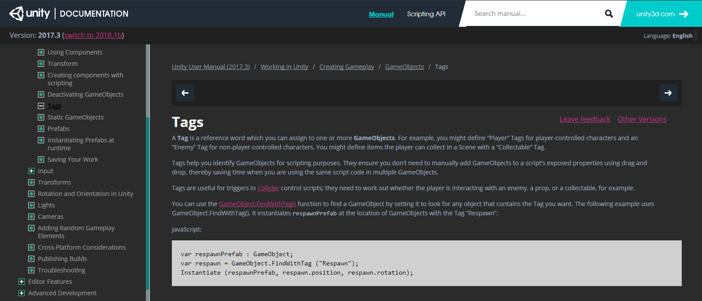Click the arrow icon beside unity3d.com

tap(683, 14)
